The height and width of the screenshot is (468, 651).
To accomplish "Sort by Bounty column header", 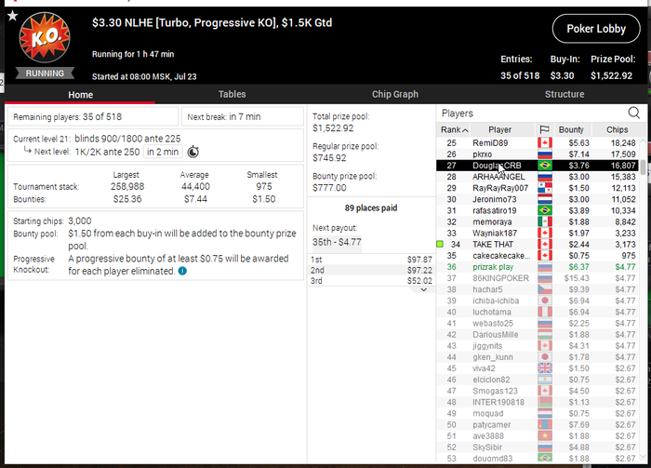I will click(x=571, y=130).
